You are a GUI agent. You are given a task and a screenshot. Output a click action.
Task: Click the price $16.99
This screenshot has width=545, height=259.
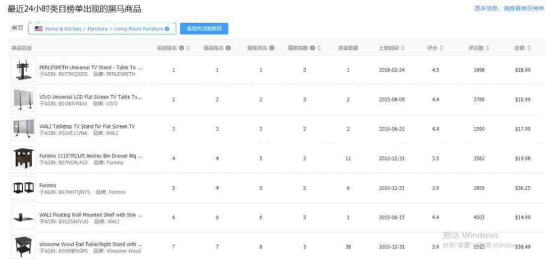[523, 100]
